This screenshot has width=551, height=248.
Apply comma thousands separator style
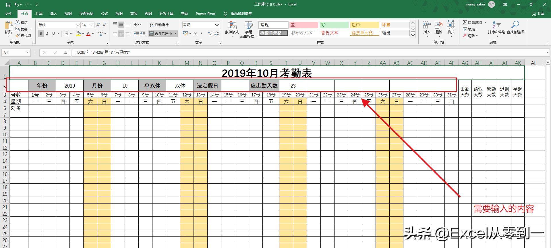pyautogui.click(x=202, y=34)
